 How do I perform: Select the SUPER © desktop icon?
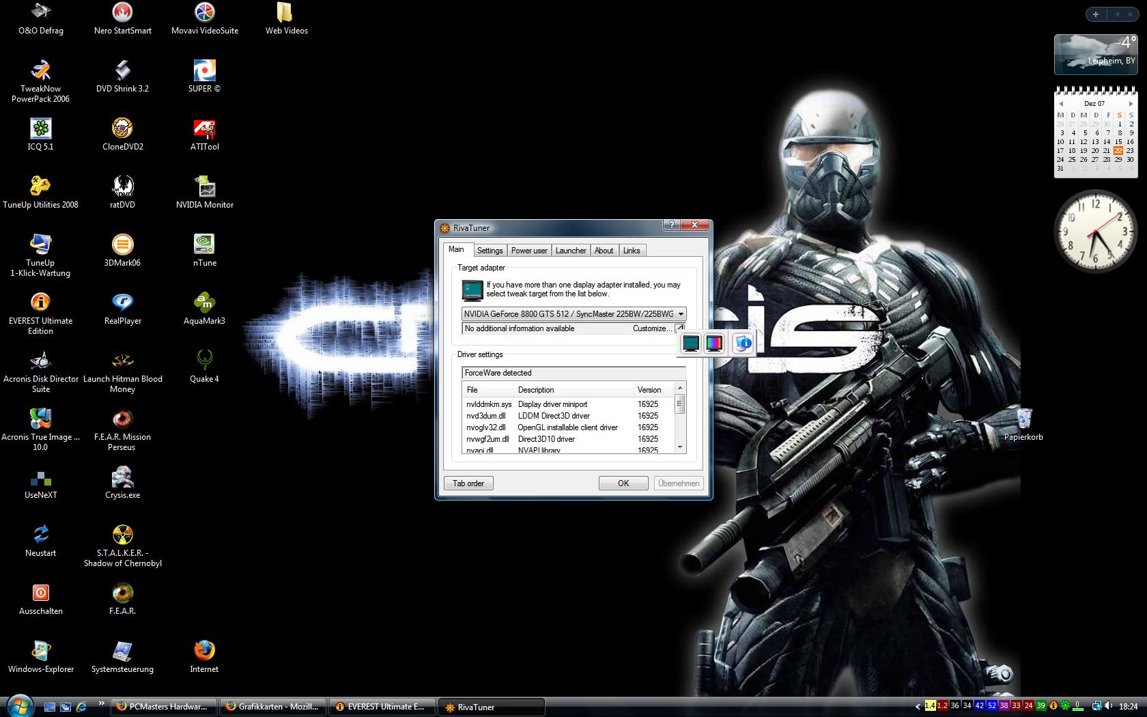[205, 77]
